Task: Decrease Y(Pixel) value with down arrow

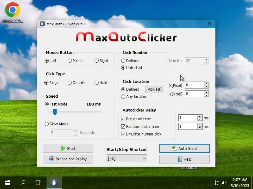Action: coord(207,95)
